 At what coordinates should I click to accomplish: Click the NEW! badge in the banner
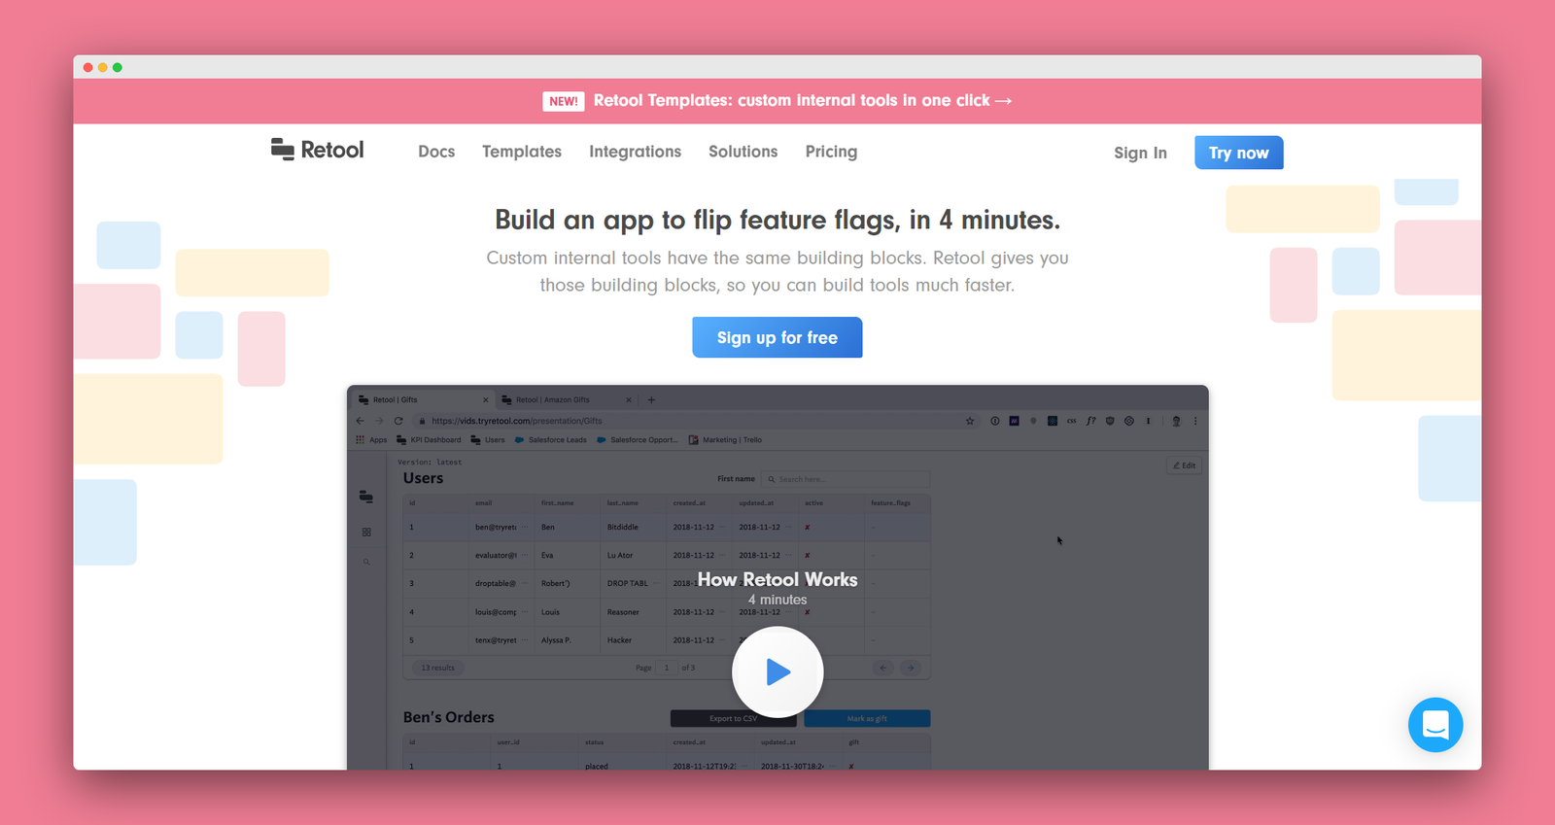[564, 101]
